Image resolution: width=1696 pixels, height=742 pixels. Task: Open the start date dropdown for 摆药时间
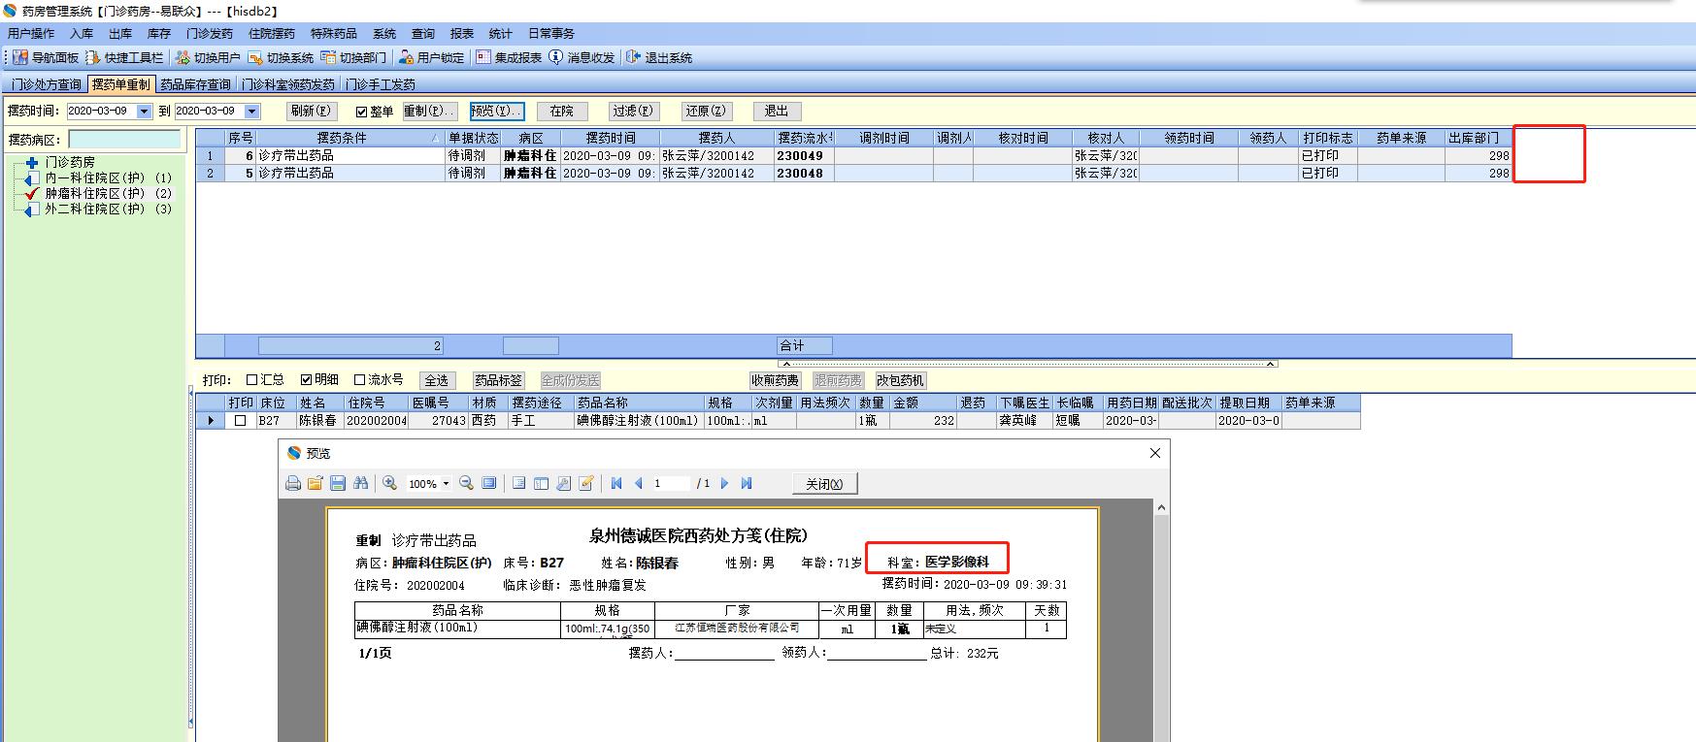(145, 112)
